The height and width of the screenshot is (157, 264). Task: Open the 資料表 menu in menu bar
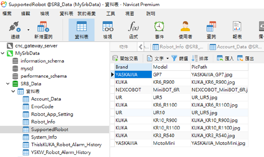66,14
